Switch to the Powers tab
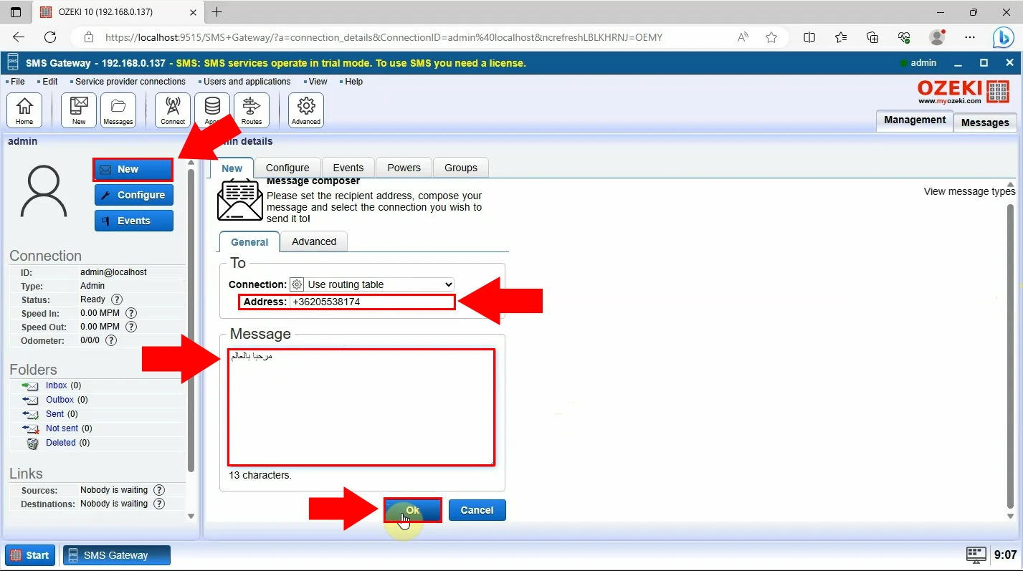This screenshot has width=1023, height=571. [x=404, y=168]
